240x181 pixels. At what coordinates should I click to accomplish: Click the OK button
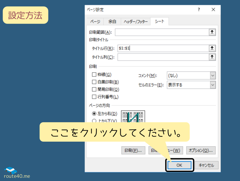[x=179, y=165]
